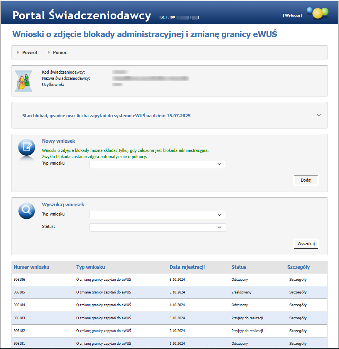Open Typ wniosku dropdown in Wyszukaj wniosek
Screen dimensions: 339x349
[x=157, y=215]
